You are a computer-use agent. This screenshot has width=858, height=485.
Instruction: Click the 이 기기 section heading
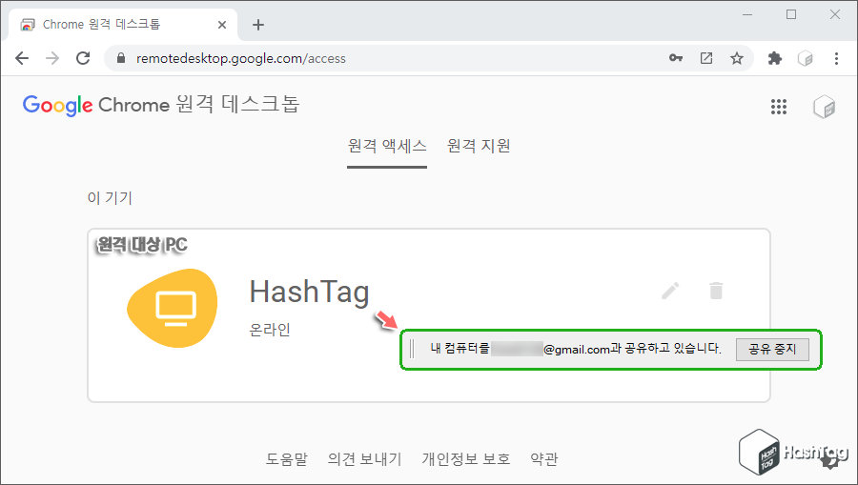tap(110, 197)
